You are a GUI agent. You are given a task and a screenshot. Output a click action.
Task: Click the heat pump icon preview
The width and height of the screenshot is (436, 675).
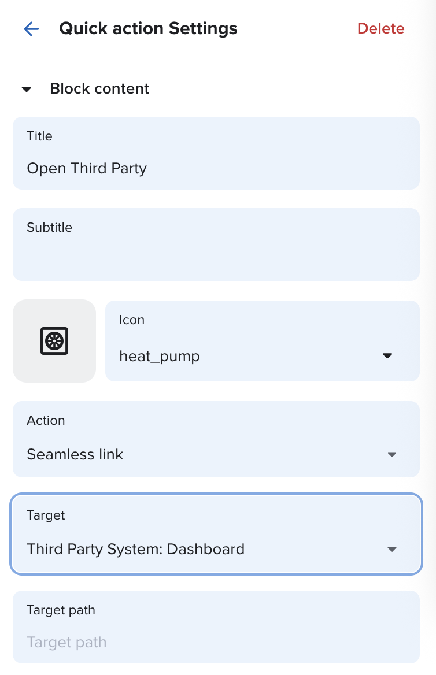coord(54,340)
